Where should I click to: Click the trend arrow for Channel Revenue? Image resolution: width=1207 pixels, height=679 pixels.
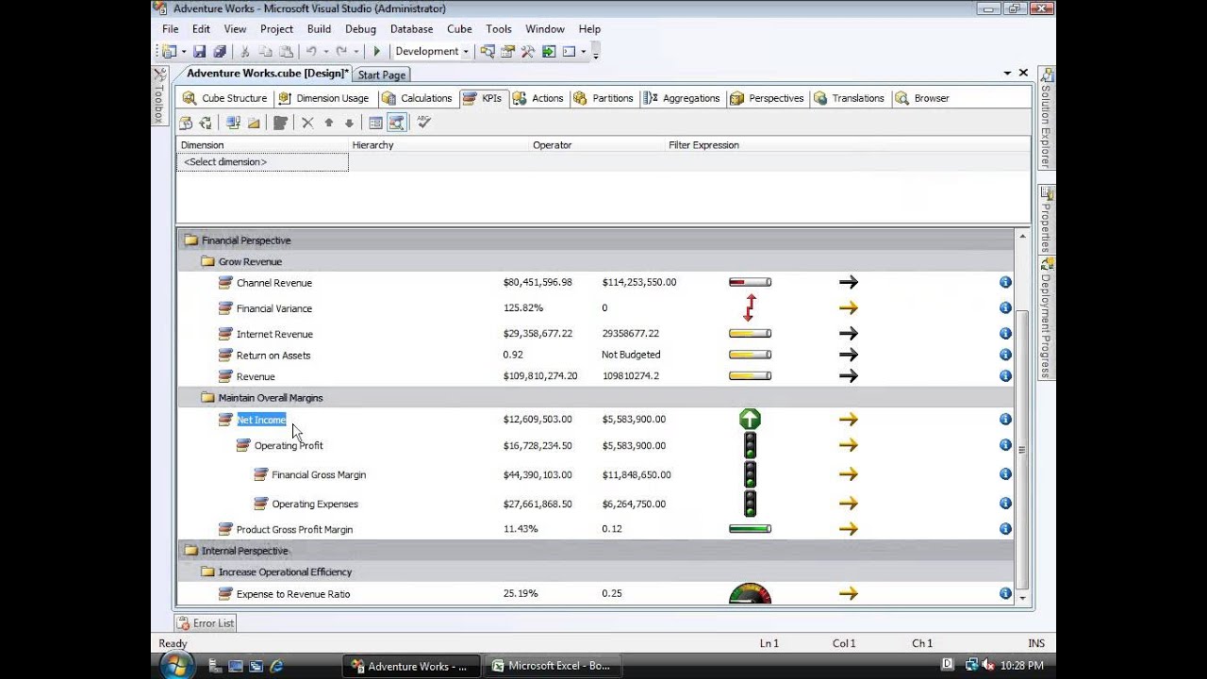coord(849,282)
